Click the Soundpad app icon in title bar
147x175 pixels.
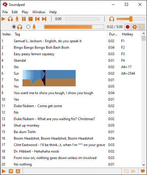click(5, 4)
